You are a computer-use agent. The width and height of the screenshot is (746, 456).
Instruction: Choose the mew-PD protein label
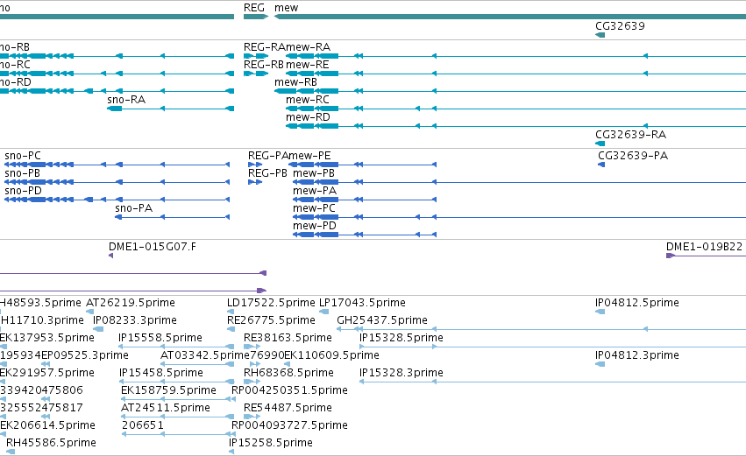315,226
